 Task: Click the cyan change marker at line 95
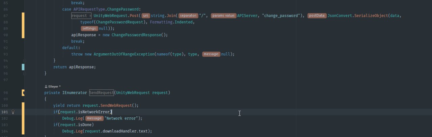pyautogui.click(x=23, y=67)
